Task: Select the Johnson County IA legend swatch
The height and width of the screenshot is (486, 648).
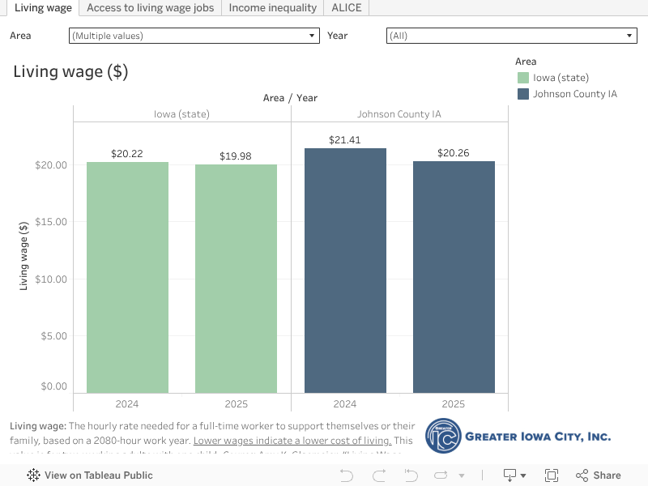Action: 523,94
